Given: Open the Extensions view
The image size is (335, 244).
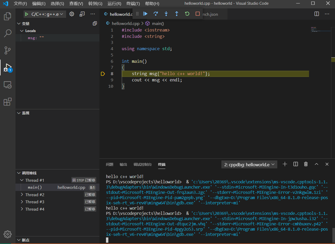Looking at the screenshot, I should pos(8,102).
